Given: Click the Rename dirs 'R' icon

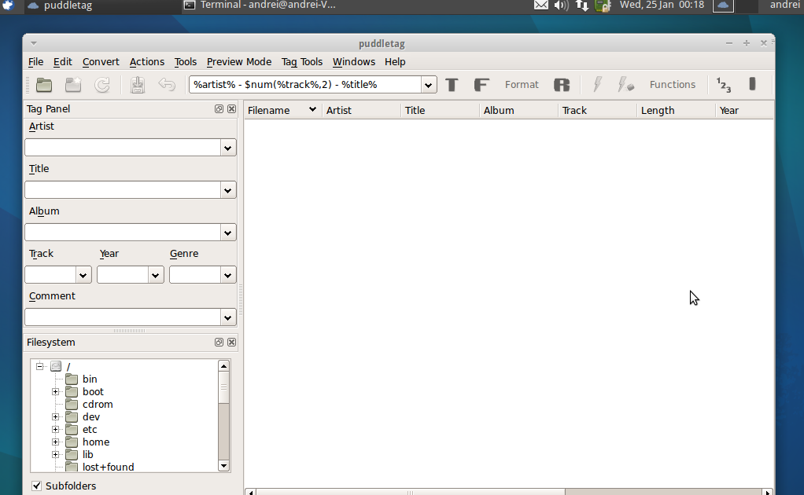Looking at the screenshot, I should (562, 84).
